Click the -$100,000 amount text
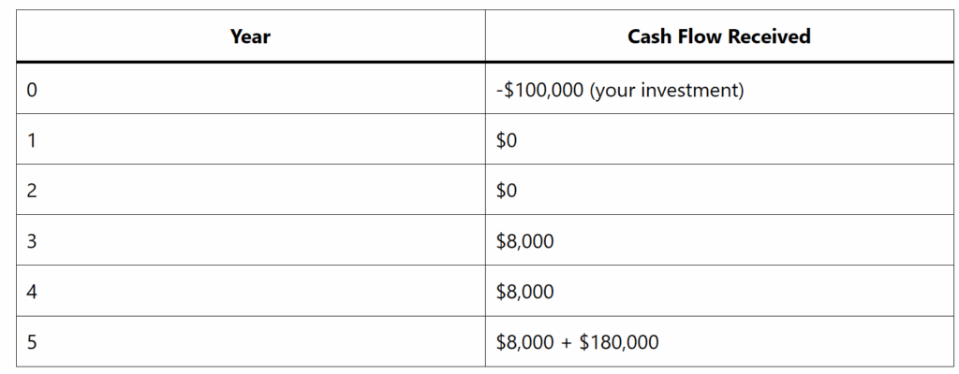Screen dimensions: 959x374 (x=540, y=91)
